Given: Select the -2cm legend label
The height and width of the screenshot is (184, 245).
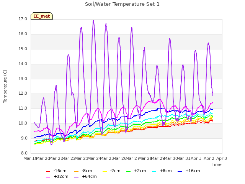Looking at the screenshot, I should point(115,171).
